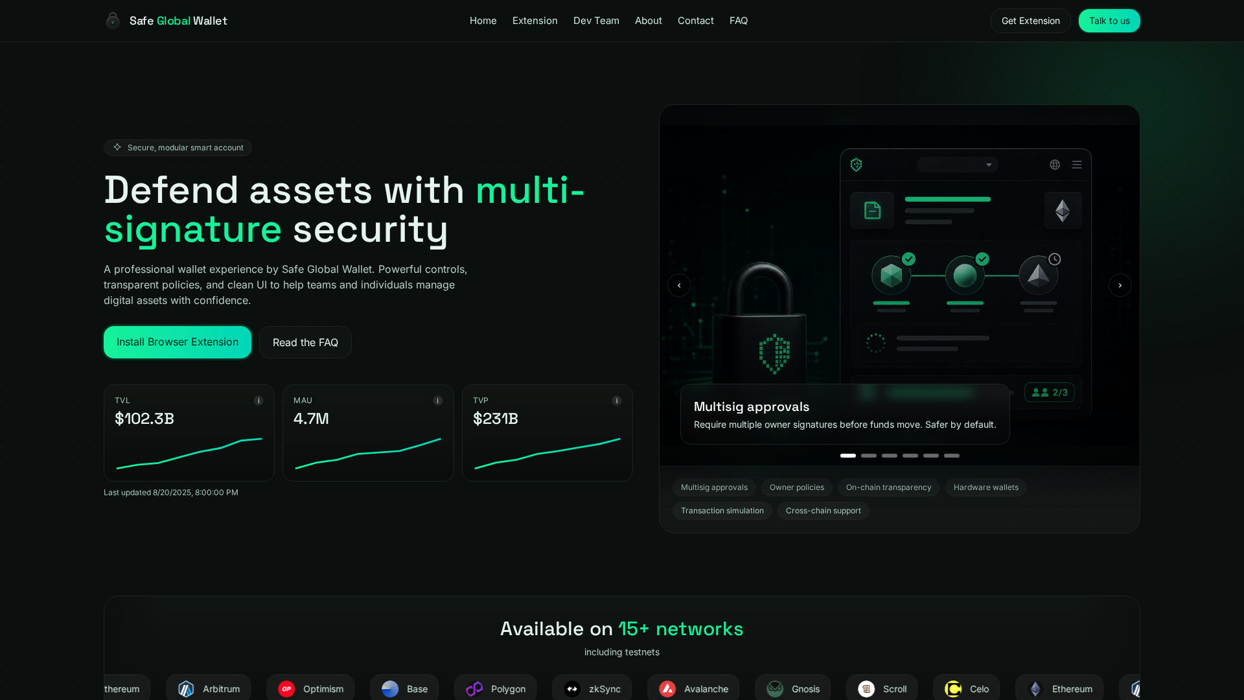Image resolution: width=1244 pixels, height=700 pixels.
Task: Open the Dev Team nav item
Action: pos(596,21)
